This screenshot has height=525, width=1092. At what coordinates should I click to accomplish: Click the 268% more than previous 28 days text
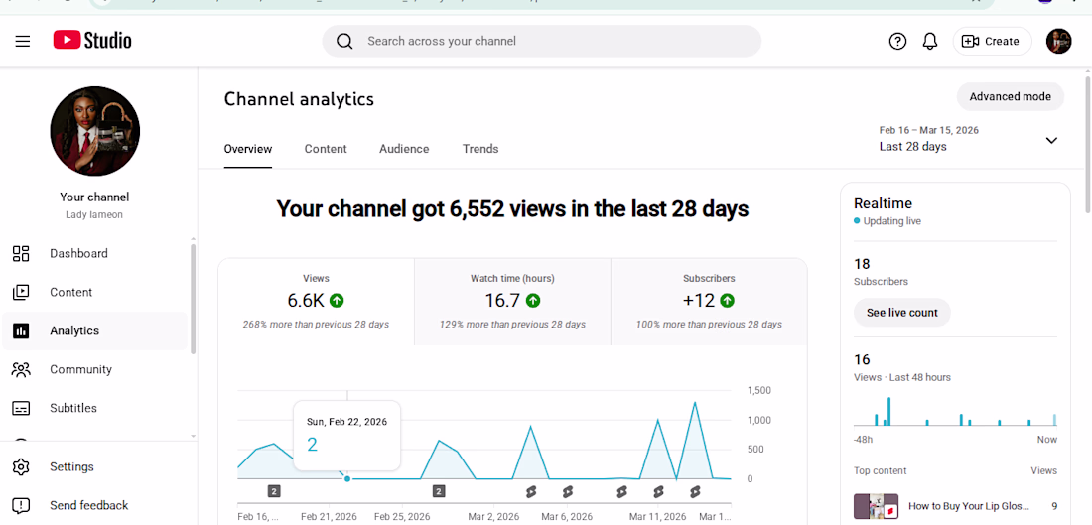(316, 325)
